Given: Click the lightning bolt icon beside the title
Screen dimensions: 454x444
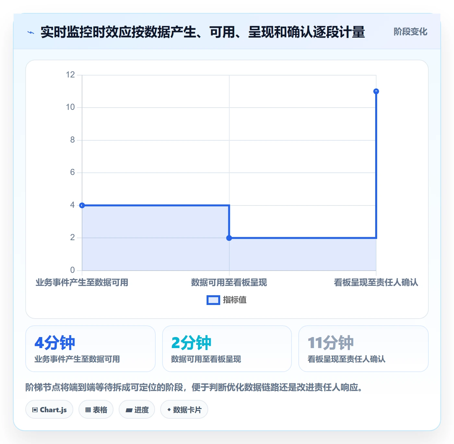Looking at the screenshot, I should (x=31, y=32).
